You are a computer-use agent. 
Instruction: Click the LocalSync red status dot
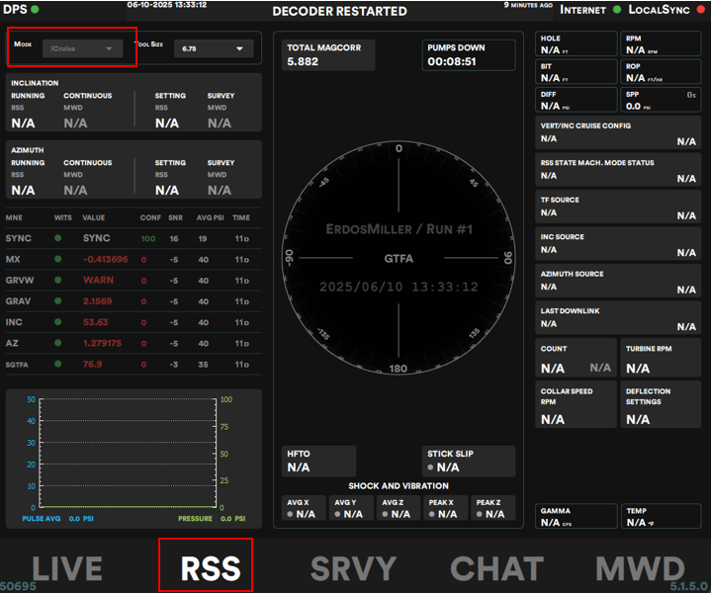700,9
